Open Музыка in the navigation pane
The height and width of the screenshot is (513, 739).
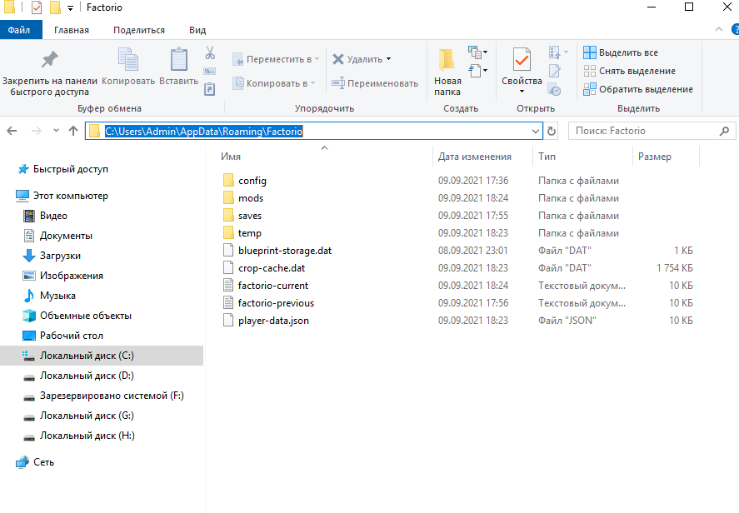(57, 296)
